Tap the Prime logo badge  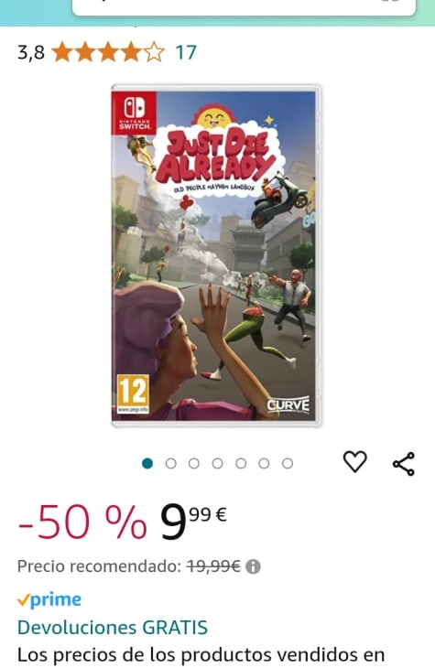pyautogui.click(x=49, y=599)
